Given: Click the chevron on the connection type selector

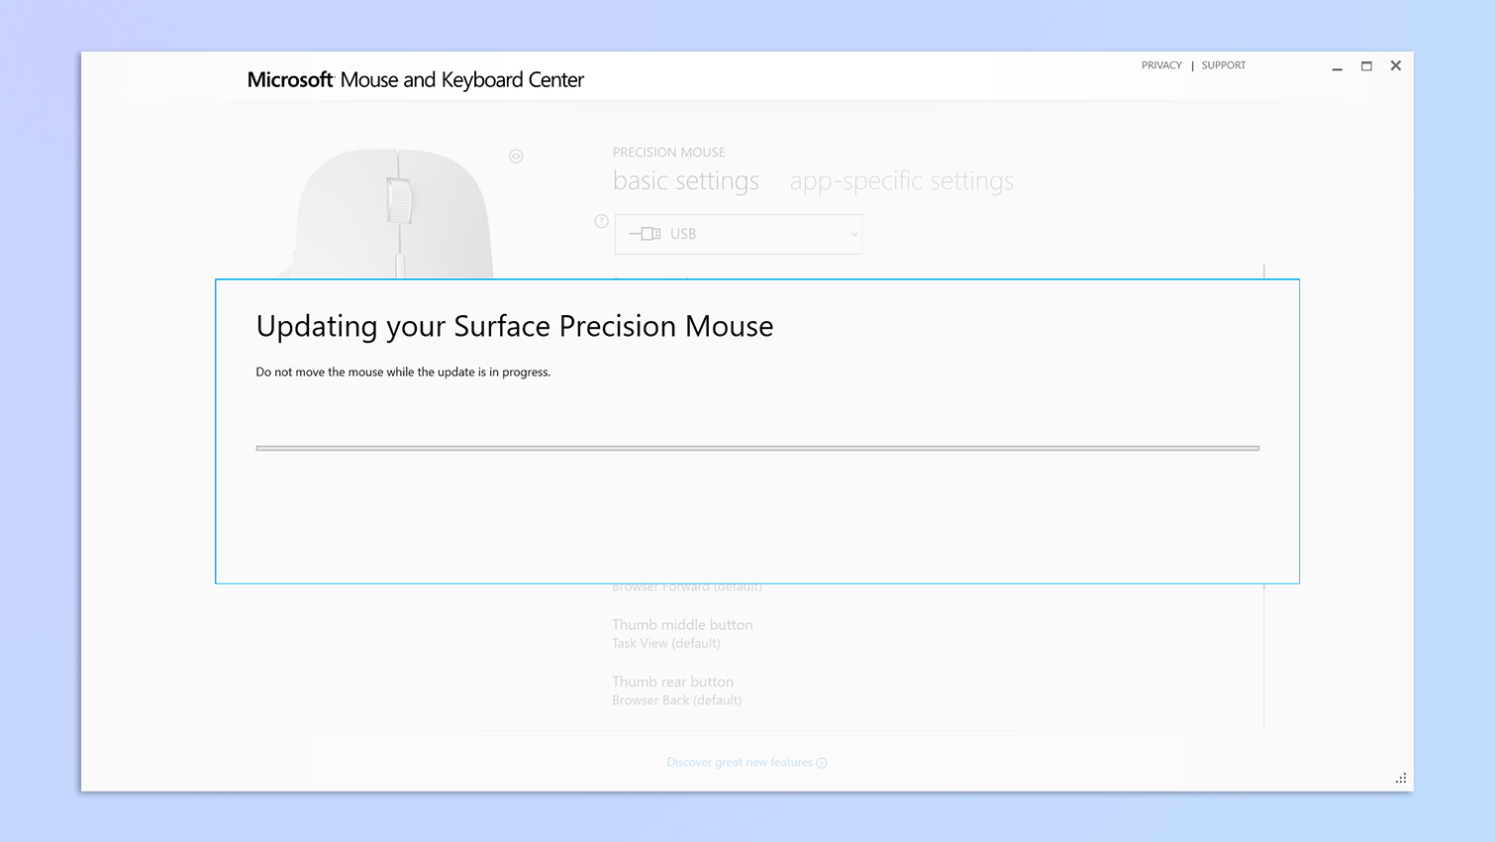Looking at the screenshot, I should [852, 234].
